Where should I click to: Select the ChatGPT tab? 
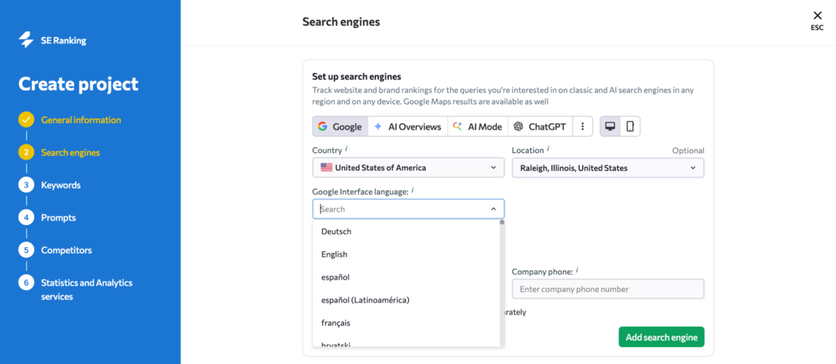(x=541, y=127)
